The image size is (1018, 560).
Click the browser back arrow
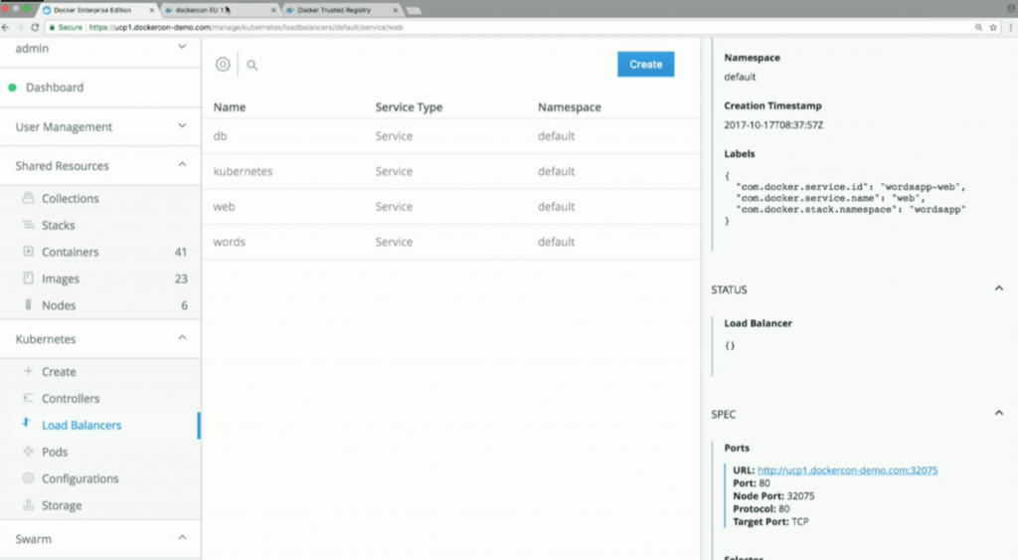coord(6,27)
